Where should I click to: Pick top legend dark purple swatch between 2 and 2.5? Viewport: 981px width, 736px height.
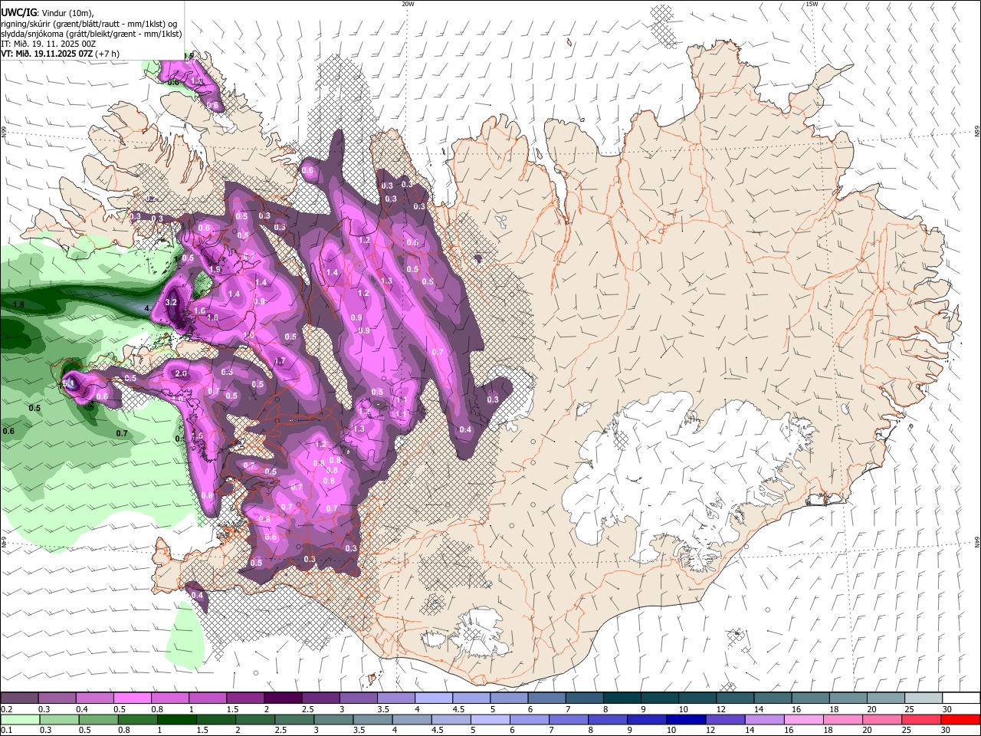(x=283, y=698)
